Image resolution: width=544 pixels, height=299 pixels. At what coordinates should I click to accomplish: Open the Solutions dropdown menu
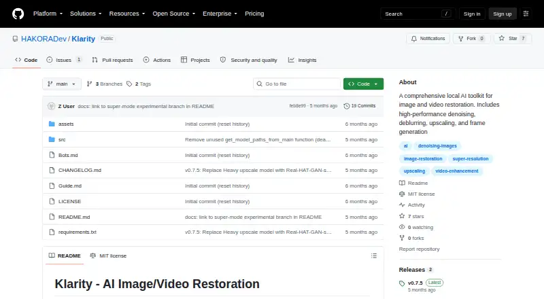click(86, 14)
